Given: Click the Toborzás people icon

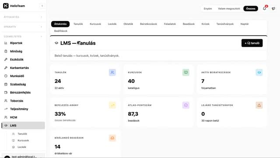Looking at the screenshot, I should [x=6, y=101].
